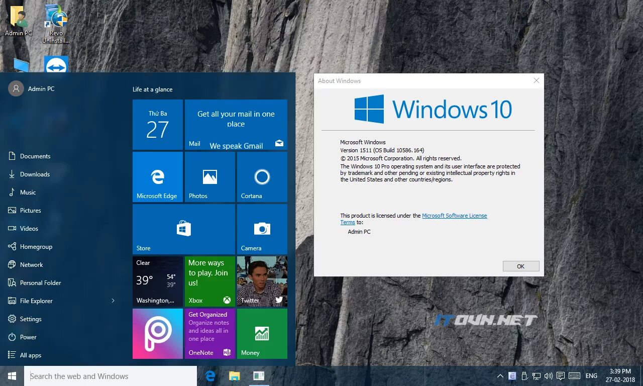This screenshot has height=386, width=643.
Task: Open the Money tile
Action: pyautogui.click(x=262, y=334)
